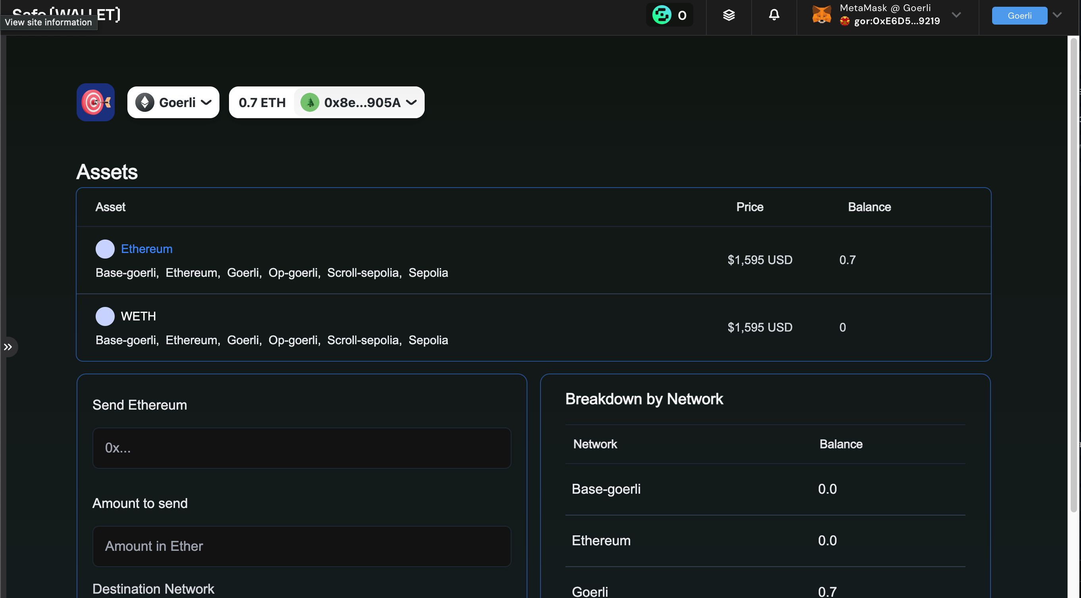Click the Send Ethereum heading

click(140, 405)
